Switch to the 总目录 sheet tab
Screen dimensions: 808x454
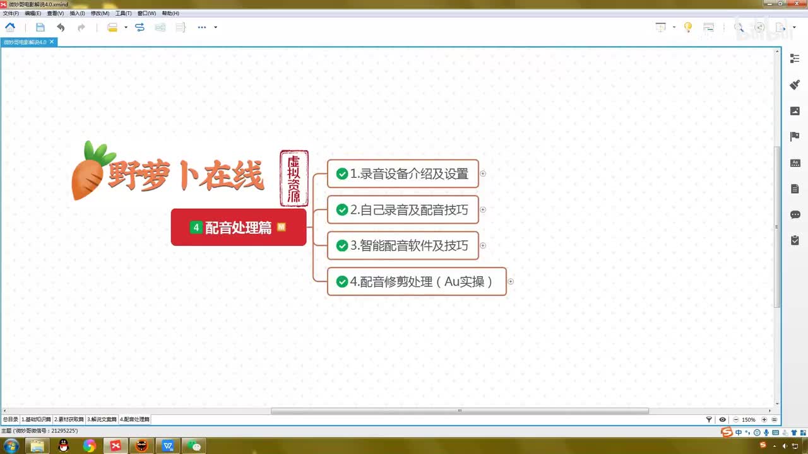click(x=10, y=419)
